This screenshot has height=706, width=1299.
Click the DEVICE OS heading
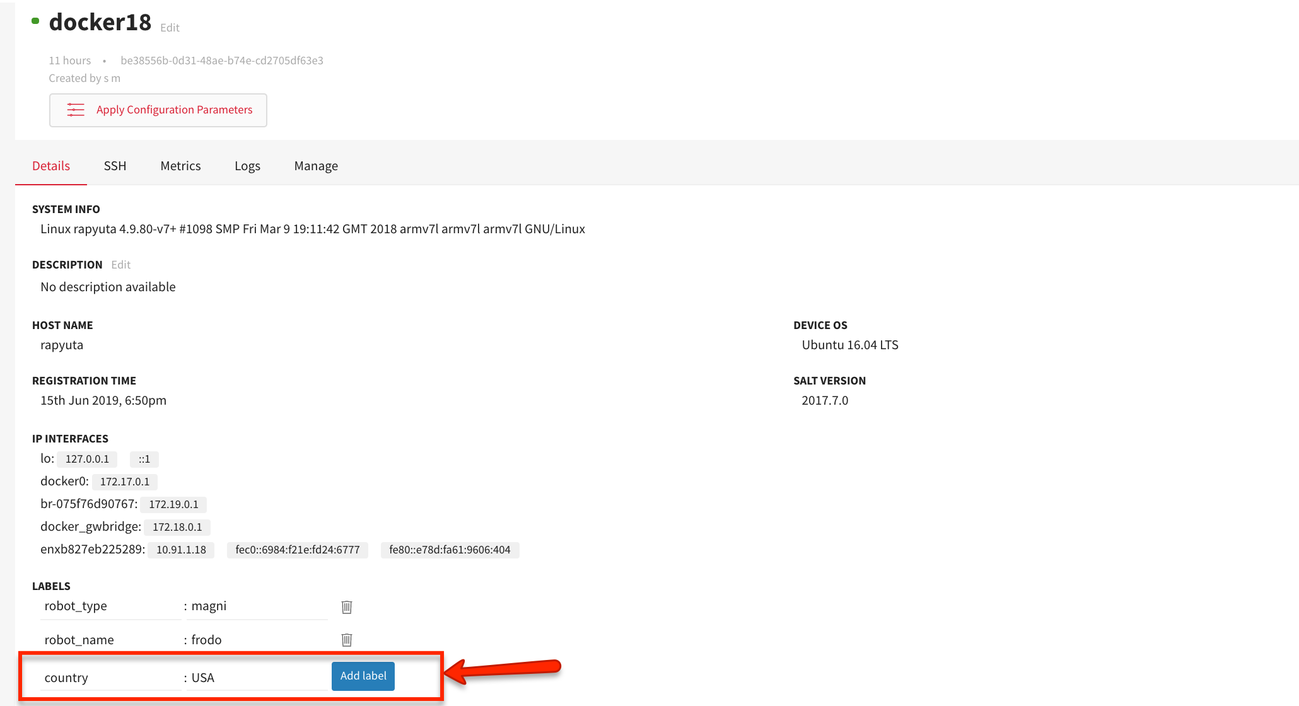click(820, 325)
